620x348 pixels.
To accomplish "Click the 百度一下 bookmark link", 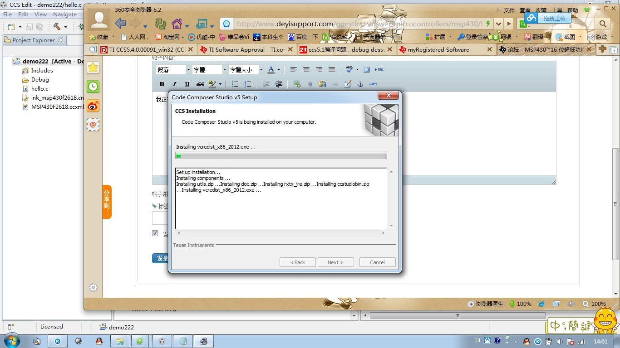I will [x=303, y=37].
